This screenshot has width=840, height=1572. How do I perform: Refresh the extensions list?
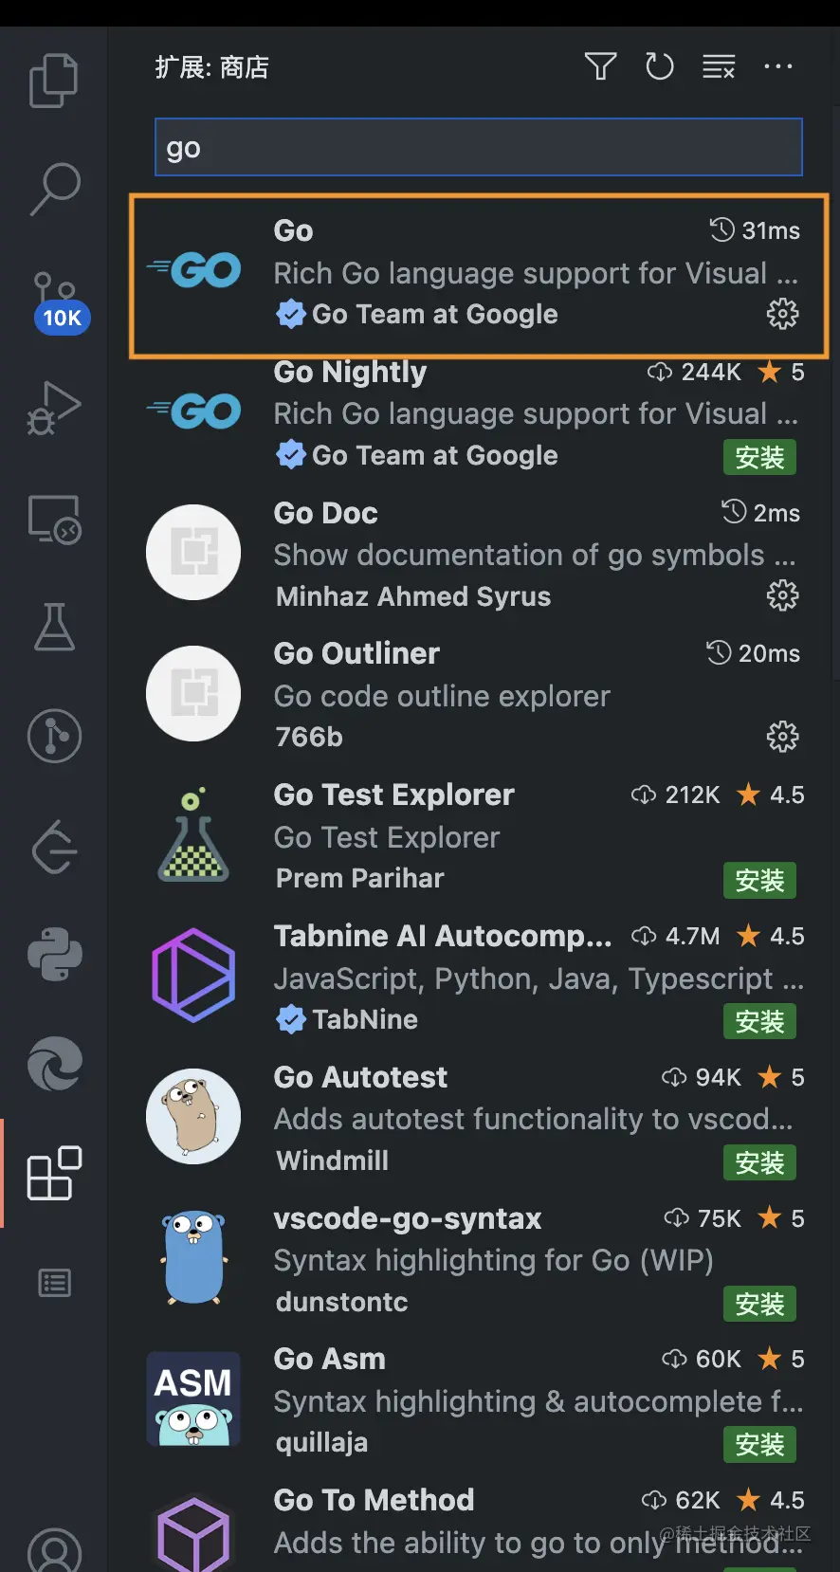(659, 66)
